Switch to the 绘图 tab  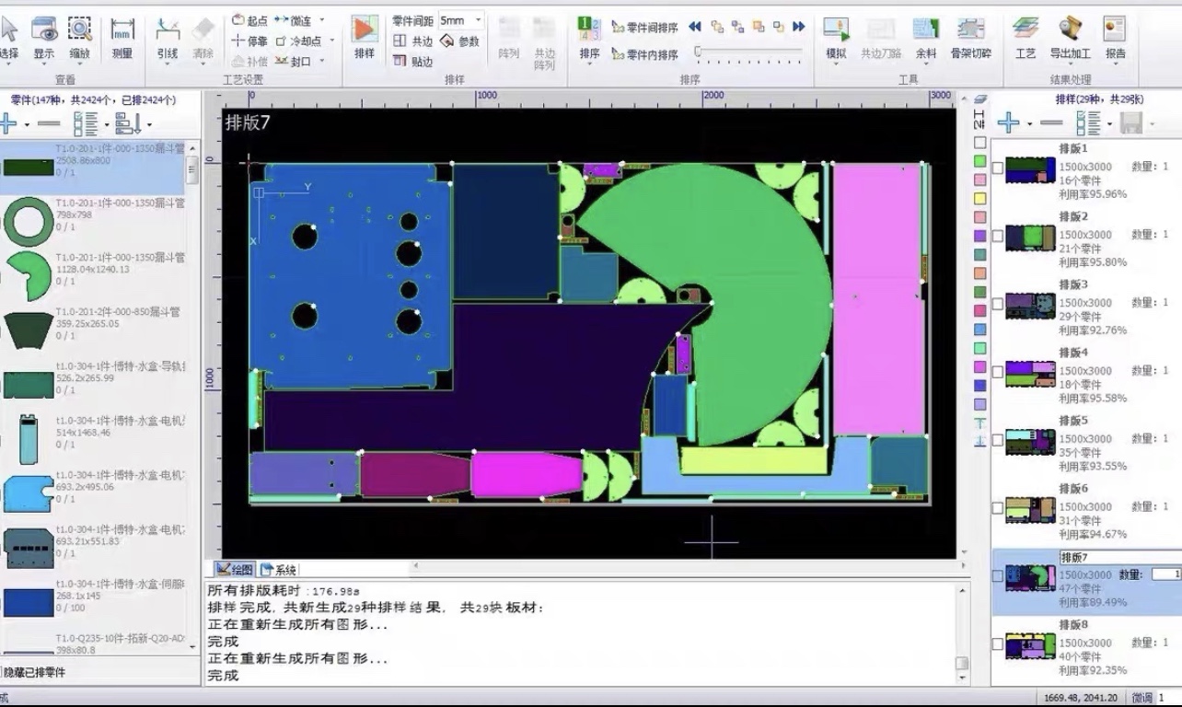click(x=234, y=569)
